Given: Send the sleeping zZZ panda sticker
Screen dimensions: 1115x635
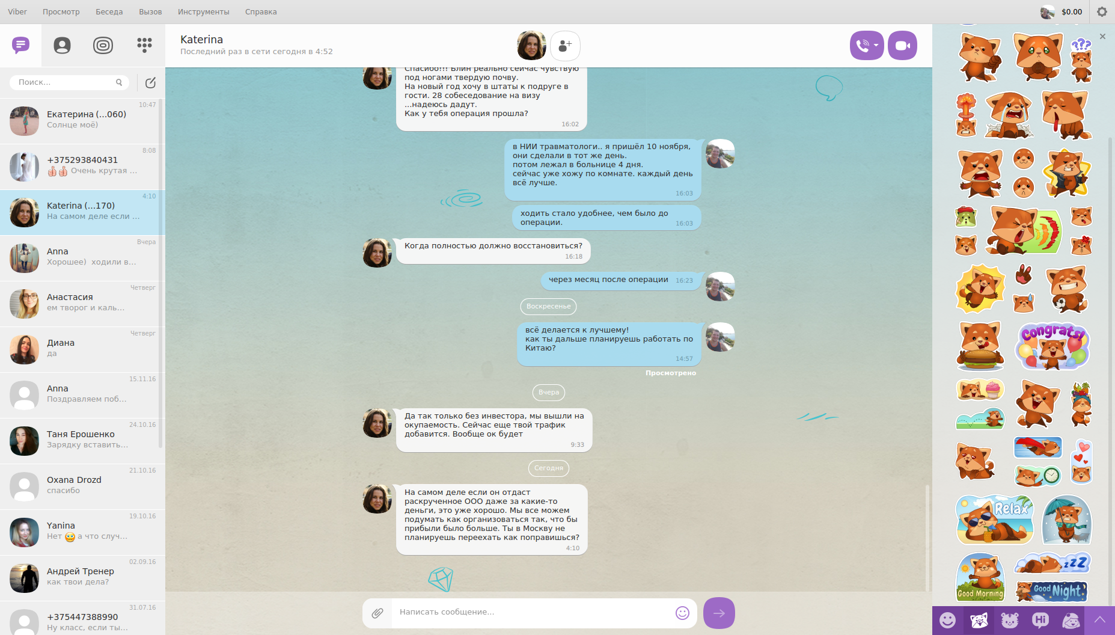Looking at the screenshot, I should (x=1052, y=563).
